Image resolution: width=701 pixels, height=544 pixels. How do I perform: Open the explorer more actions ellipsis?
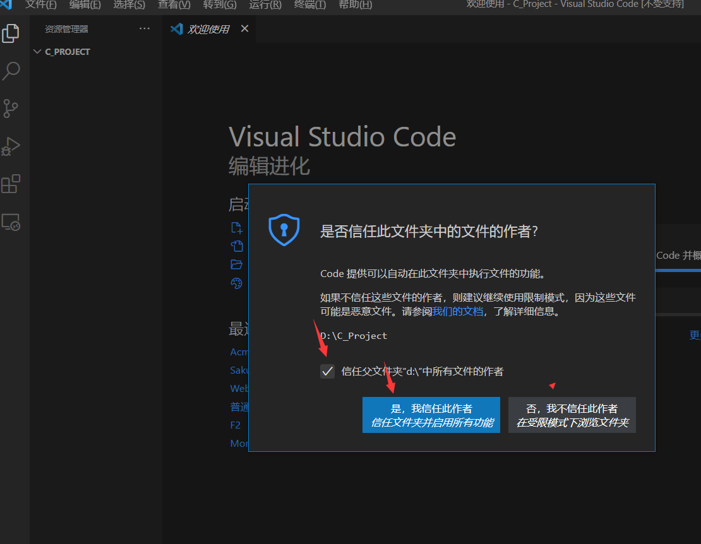[145, 28]
